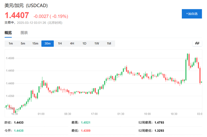
Task: Click the 01:00 time axis label
Action: (41, 114)
